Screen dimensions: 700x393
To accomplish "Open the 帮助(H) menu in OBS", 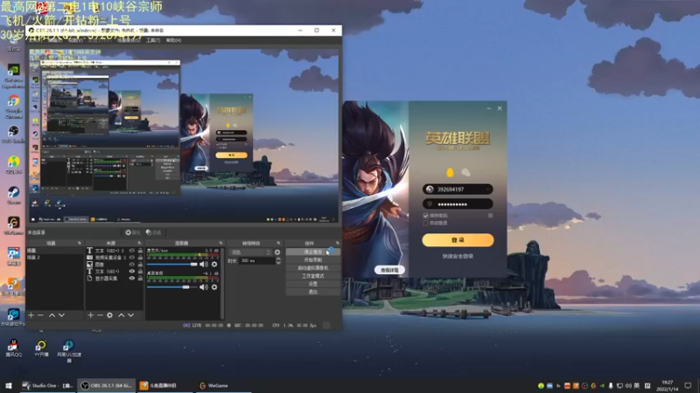I will point(173,40).
